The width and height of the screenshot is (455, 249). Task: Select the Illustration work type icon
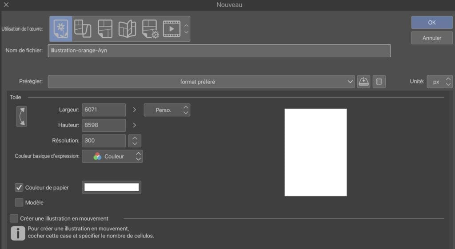pos(61,29)
